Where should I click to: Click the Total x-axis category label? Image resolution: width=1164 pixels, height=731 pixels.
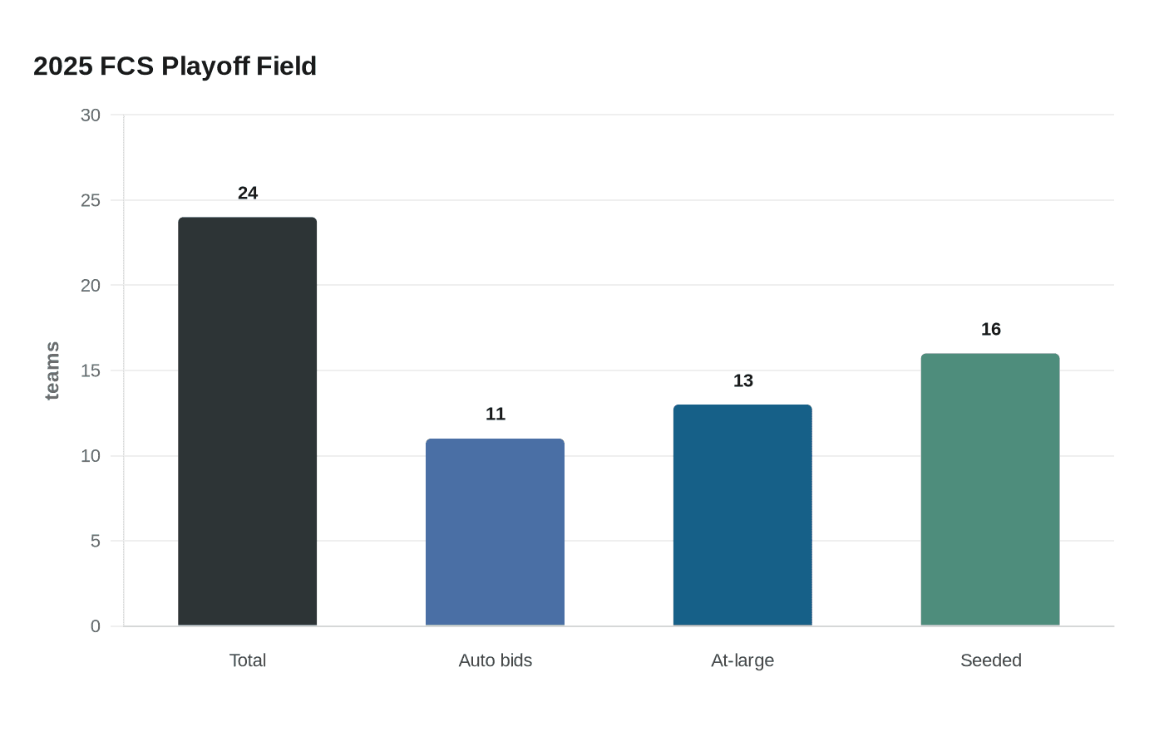coord(248,660)
